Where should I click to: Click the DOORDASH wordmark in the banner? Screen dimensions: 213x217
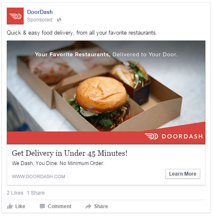(182, 136)
